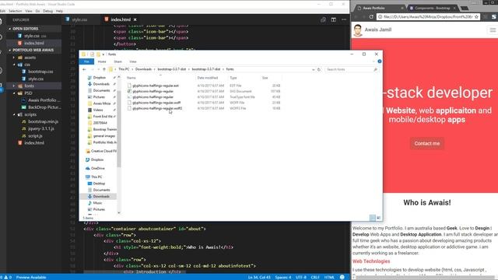Open the hamburger menu on portfolio page
Viewport: 498px width, 280px height.
(493, 30)
